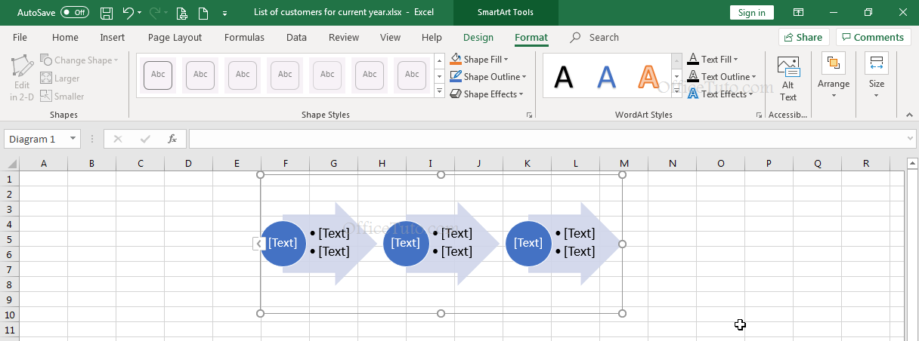Switch to the Home tab
919x341 pixels.
click(x=65, y=37)
